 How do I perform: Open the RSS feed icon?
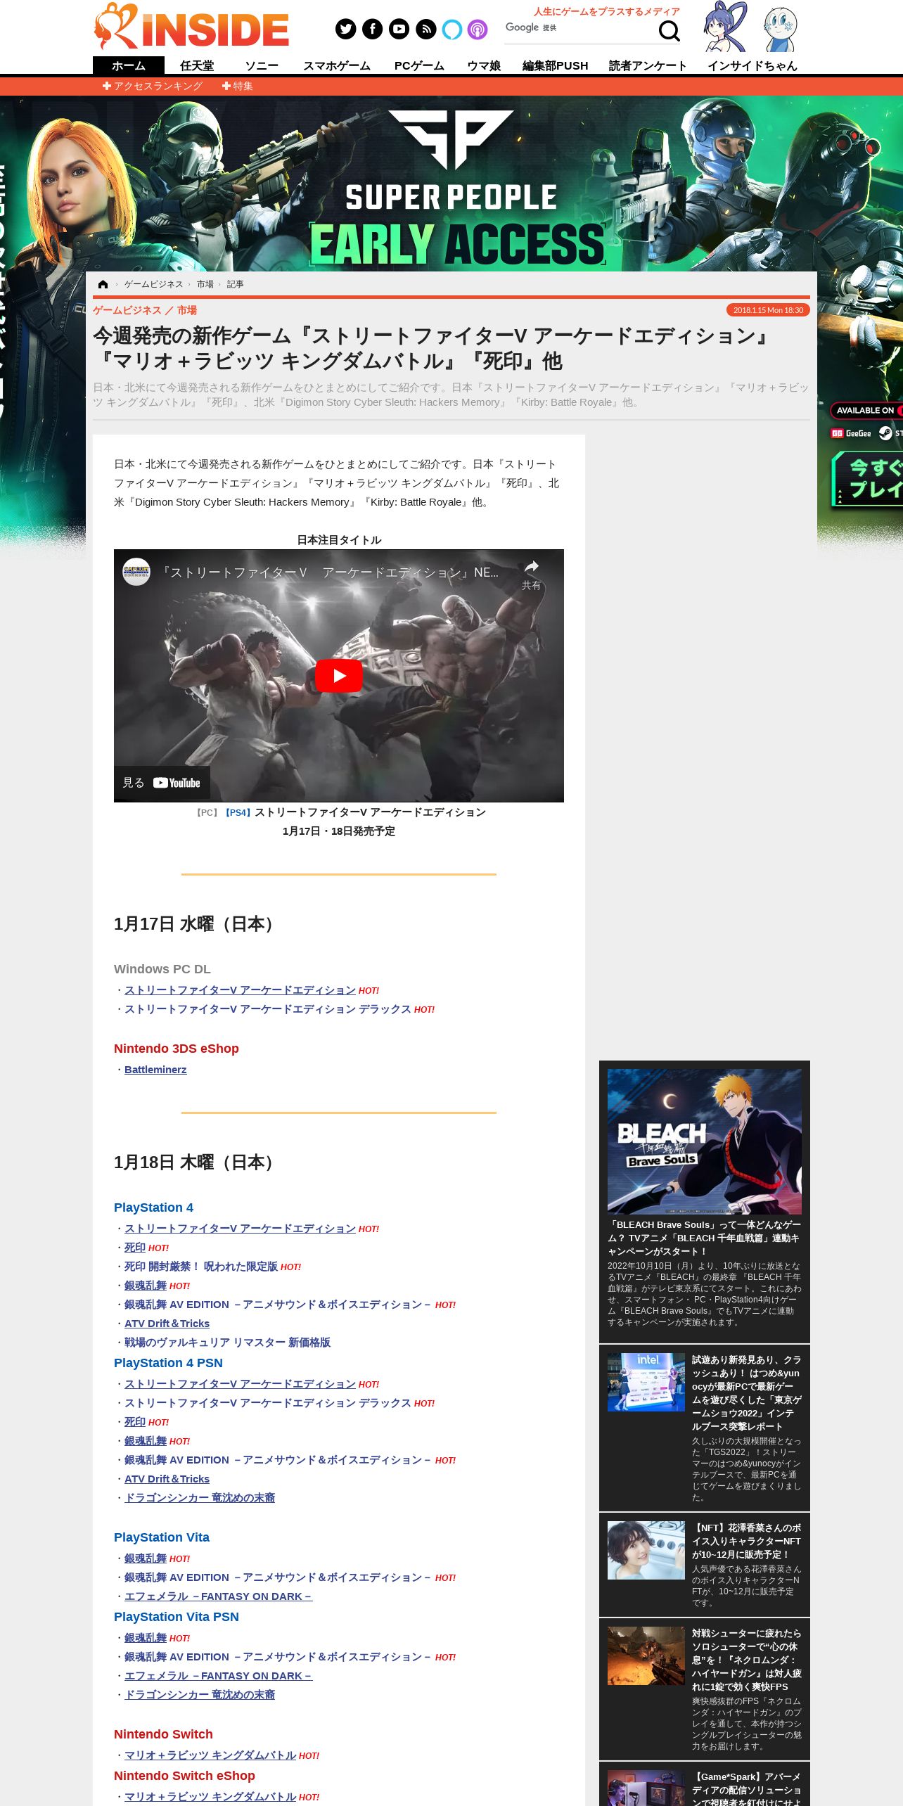(x=425, y=29)
